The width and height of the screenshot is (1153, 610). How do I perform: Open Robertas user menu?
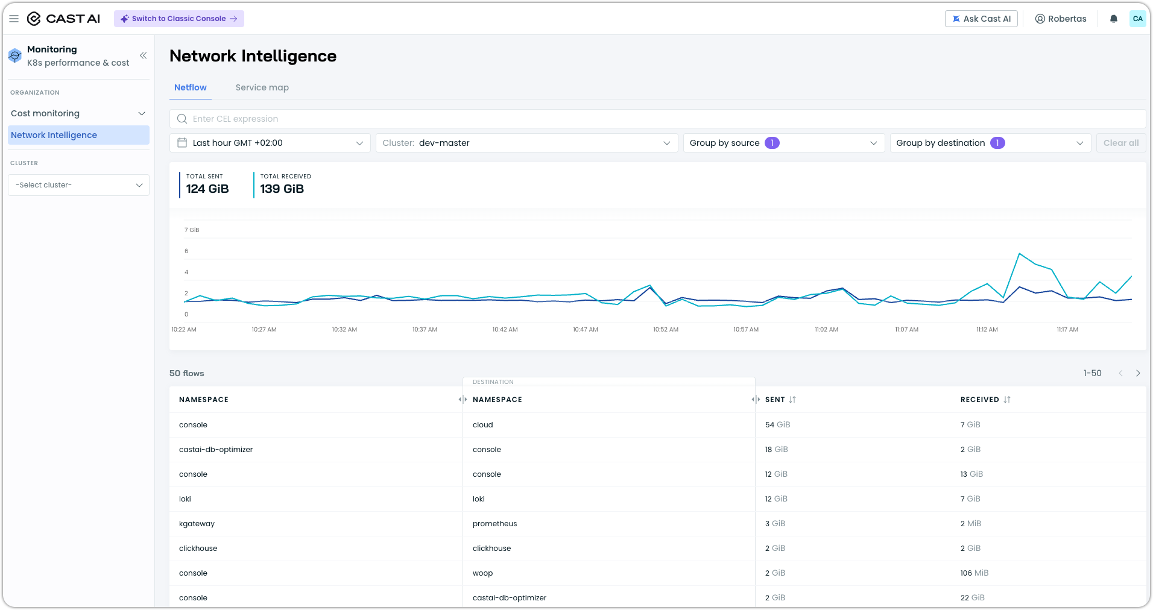pyautogui.click(x=1061, y=19)
